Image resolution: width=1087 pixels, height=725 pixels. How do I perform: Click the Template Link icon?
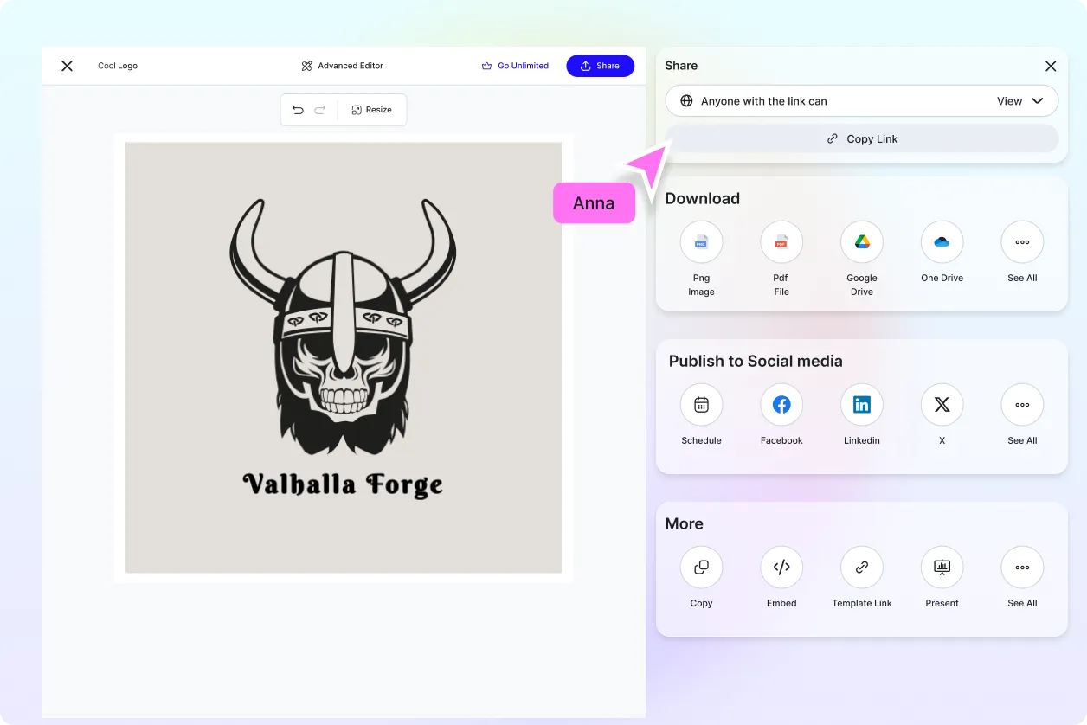click(x=862, y=568)
